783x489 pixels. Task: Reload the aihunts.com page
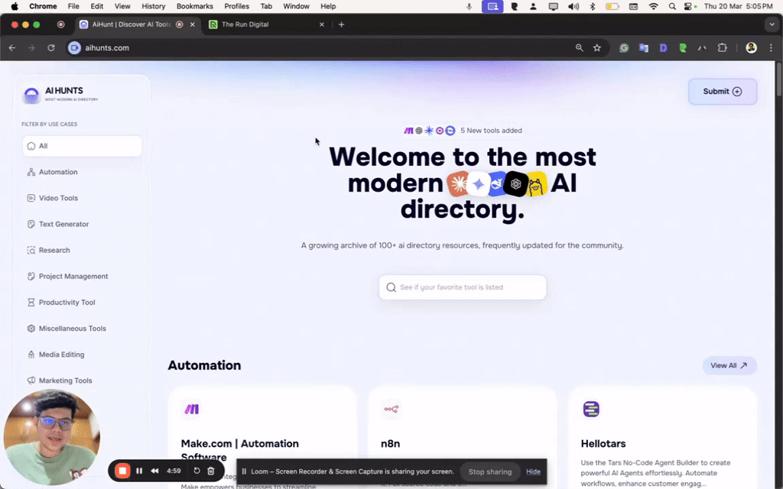(51, 48)
